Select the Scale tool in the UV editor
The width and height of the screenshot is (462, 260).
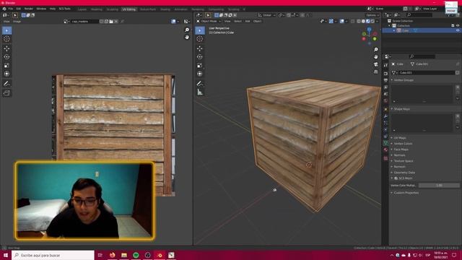pyautogui.click(x=6, y=66)
